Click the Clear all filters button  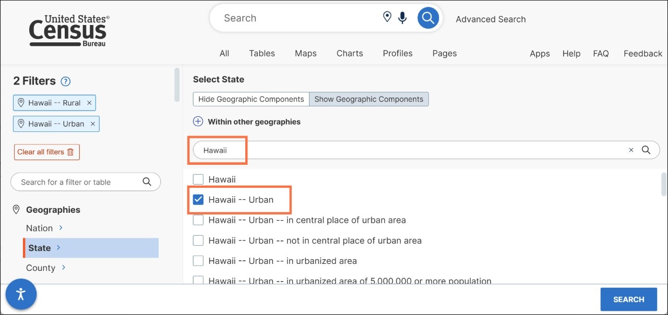coord(47,152)
